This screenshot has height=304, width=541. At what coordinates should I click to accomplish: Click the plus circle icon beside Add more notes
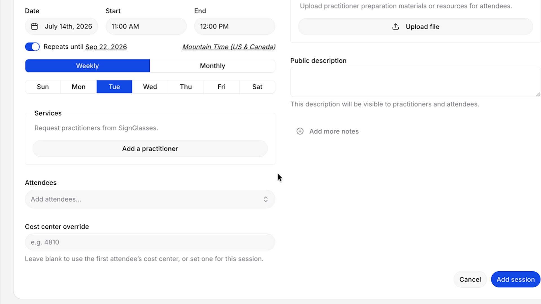[x=300, y=131]
